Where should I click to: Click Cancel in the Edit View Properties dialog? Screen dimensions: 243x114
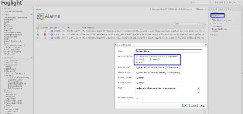click(193, 106)
